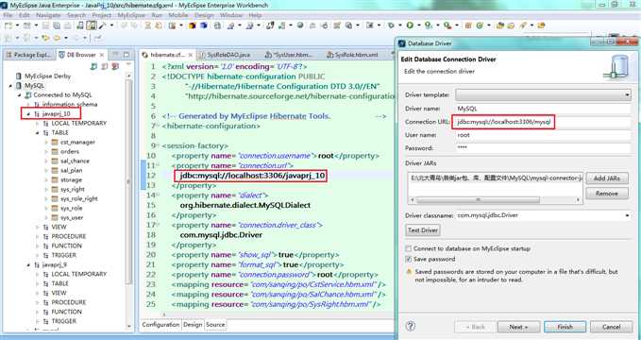Image resolution: width=641 pixels, height=340 pixels.
Task: Click org.hibernate.dialect.MySQLDialect text in editor
Action: coord(245,205)
